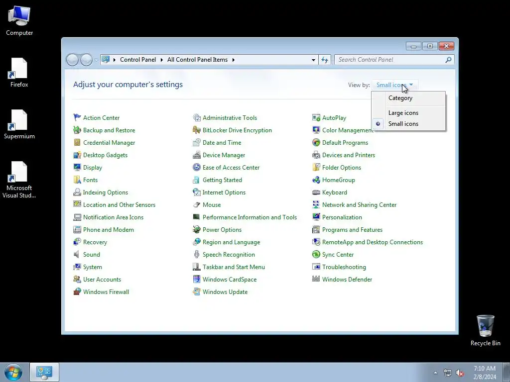Open Taskbar and Start Menu item

coord(234,267)
